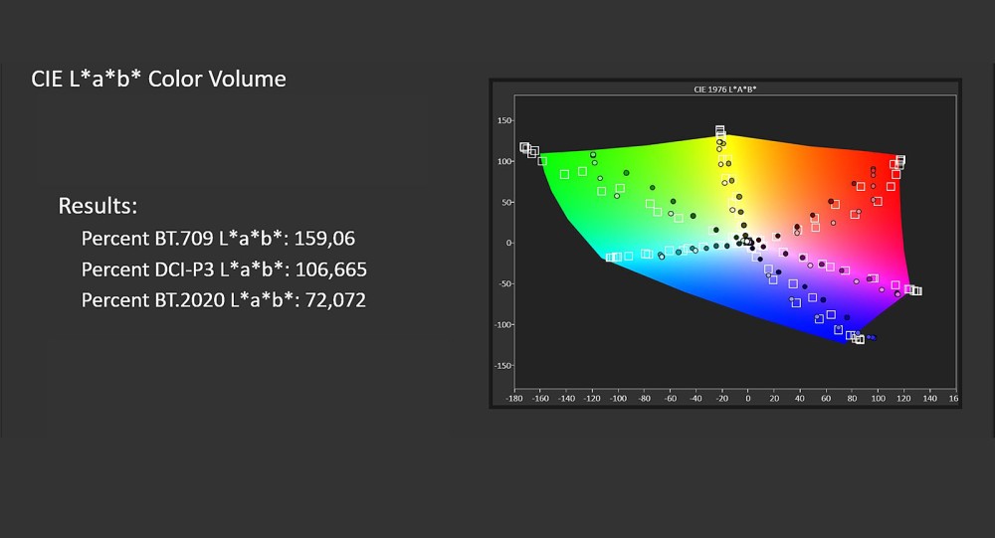The image size is (995, 538).
Task: Select the Percent BT.2020 result line
Action: pyautogui.click(x=223, y=298)
